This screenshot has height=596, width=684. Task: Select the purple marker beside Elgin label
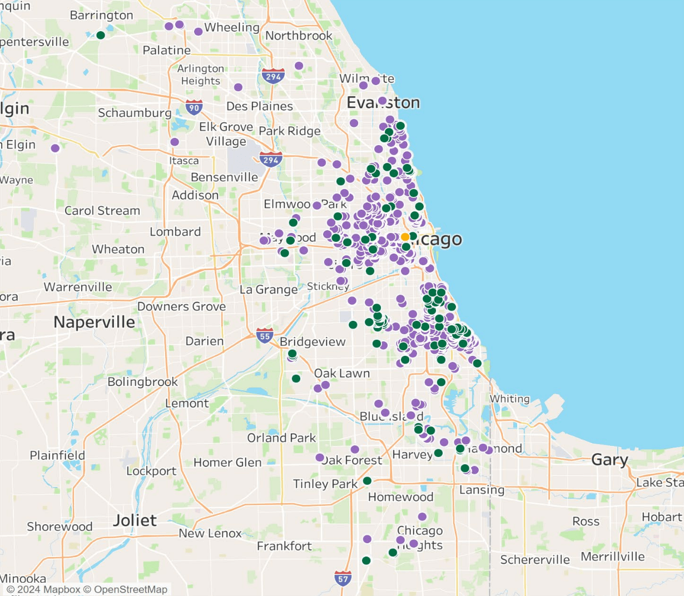pos(55,148)
